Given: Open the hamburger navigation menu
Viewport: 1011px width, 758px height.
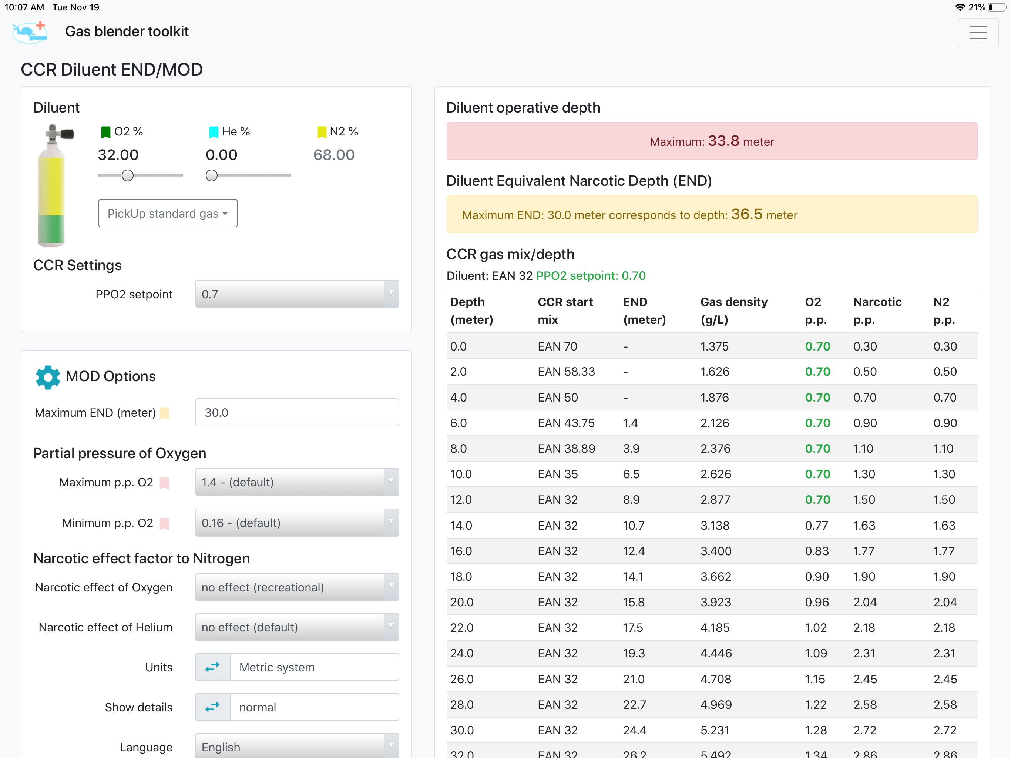Looking at the screenshot, I should pyautogui.click(x=978, y=32).
